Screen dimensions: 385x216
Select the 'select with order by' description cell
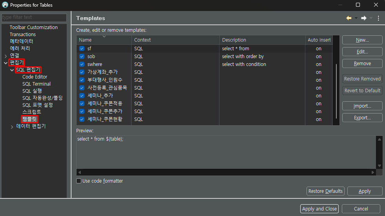point(262,57)
